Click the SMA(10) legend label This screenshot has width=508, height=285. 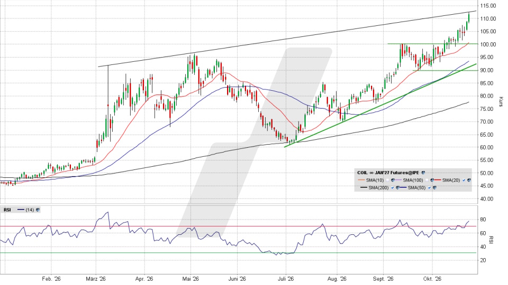click(375, 180)
